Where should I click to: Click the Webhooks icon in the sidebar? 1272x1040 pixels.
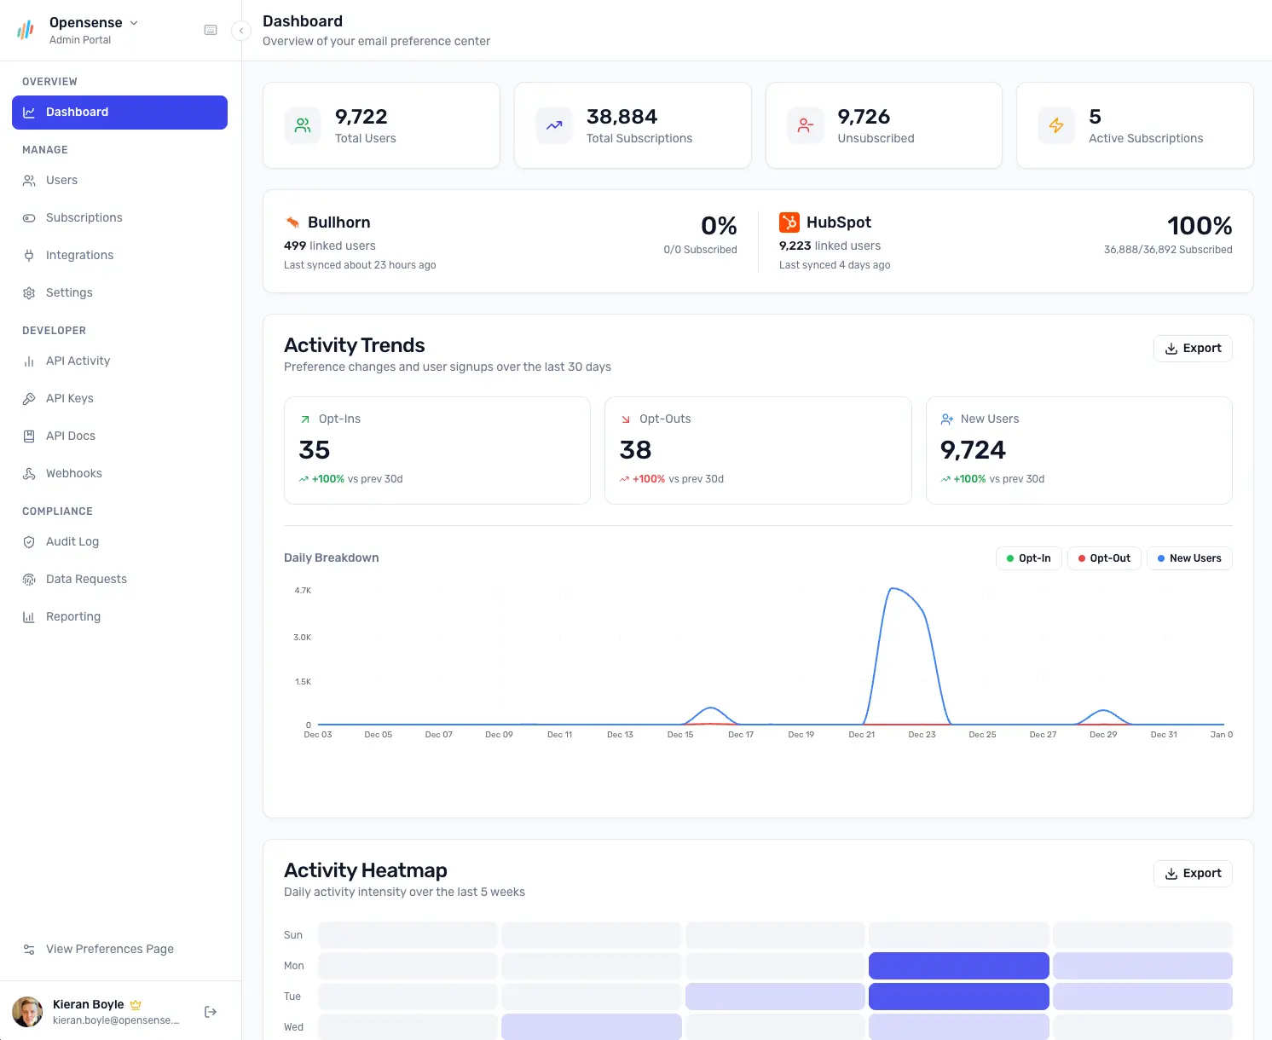29,473
